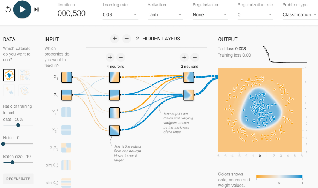The height and width of the screenshot is (188, 318).
Task: Toggle the X1 input feature
Action: click(66, 77)
